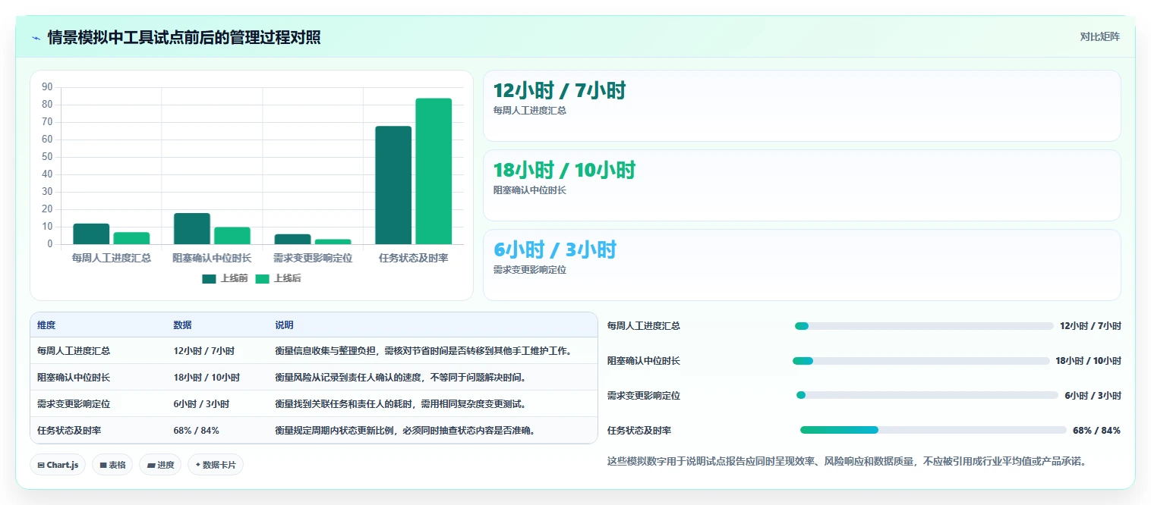Click the 每周人工进度汇总 progress bar
Viewport: 1151px width, 505px height.
(924, 326)
